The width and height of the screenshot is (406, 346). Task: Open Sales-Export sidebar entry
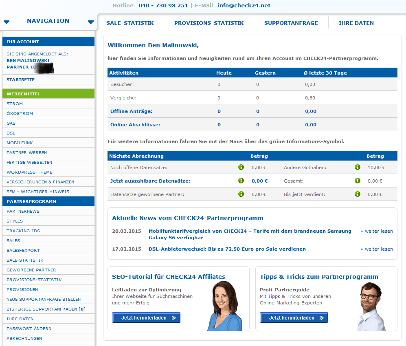tap(48, 250)
